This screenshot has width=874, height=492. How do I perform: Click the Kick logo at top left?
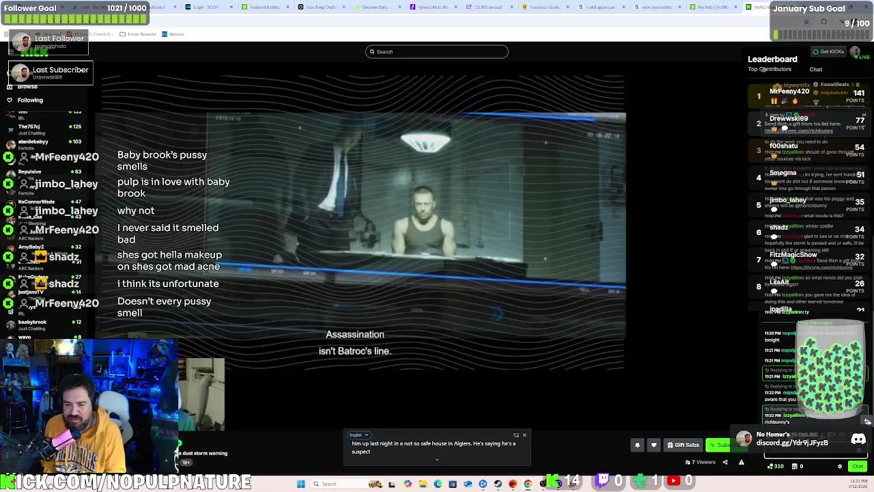[x=34, y=51]
